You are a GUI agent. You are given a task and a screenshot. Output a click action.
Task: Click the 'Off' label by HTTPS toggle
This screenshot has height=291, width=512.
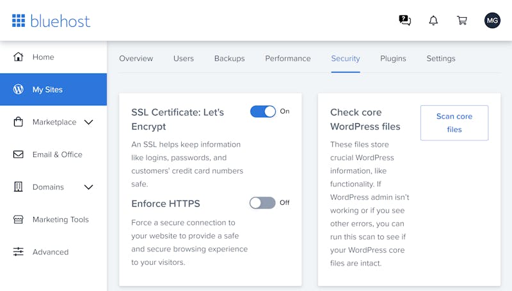click(x=284, y=202)
